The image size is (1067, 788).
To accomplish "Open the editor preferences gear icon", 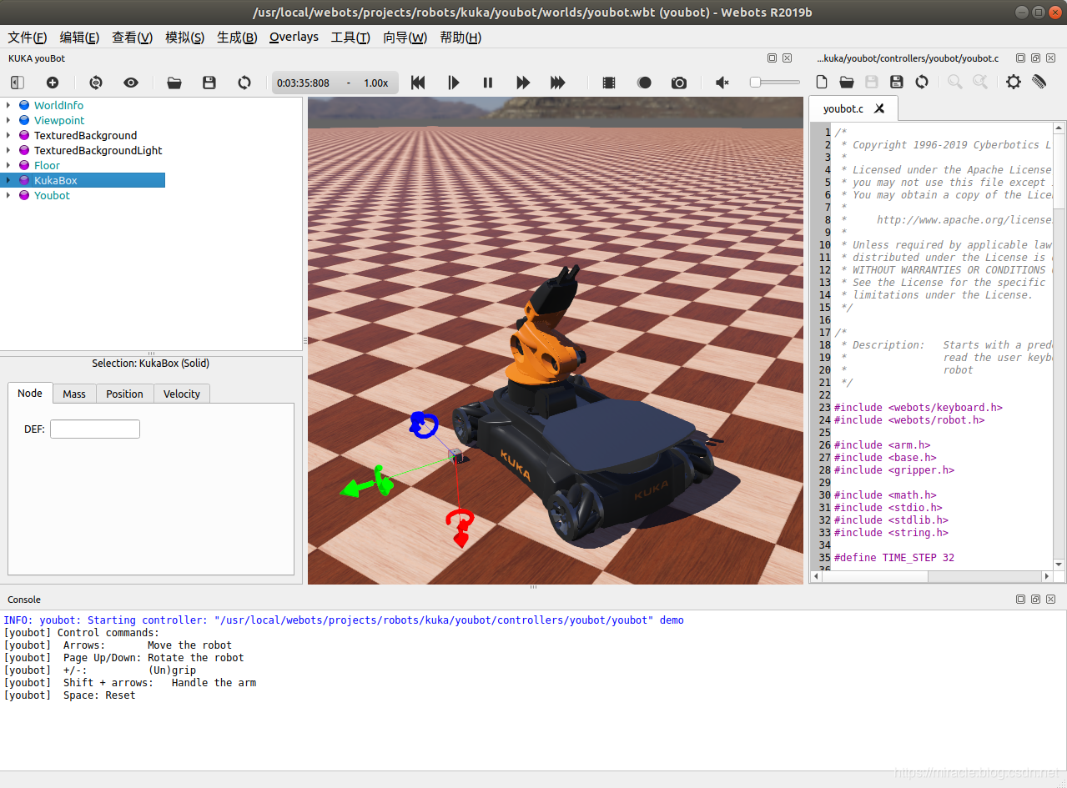I will point(1014,82).
